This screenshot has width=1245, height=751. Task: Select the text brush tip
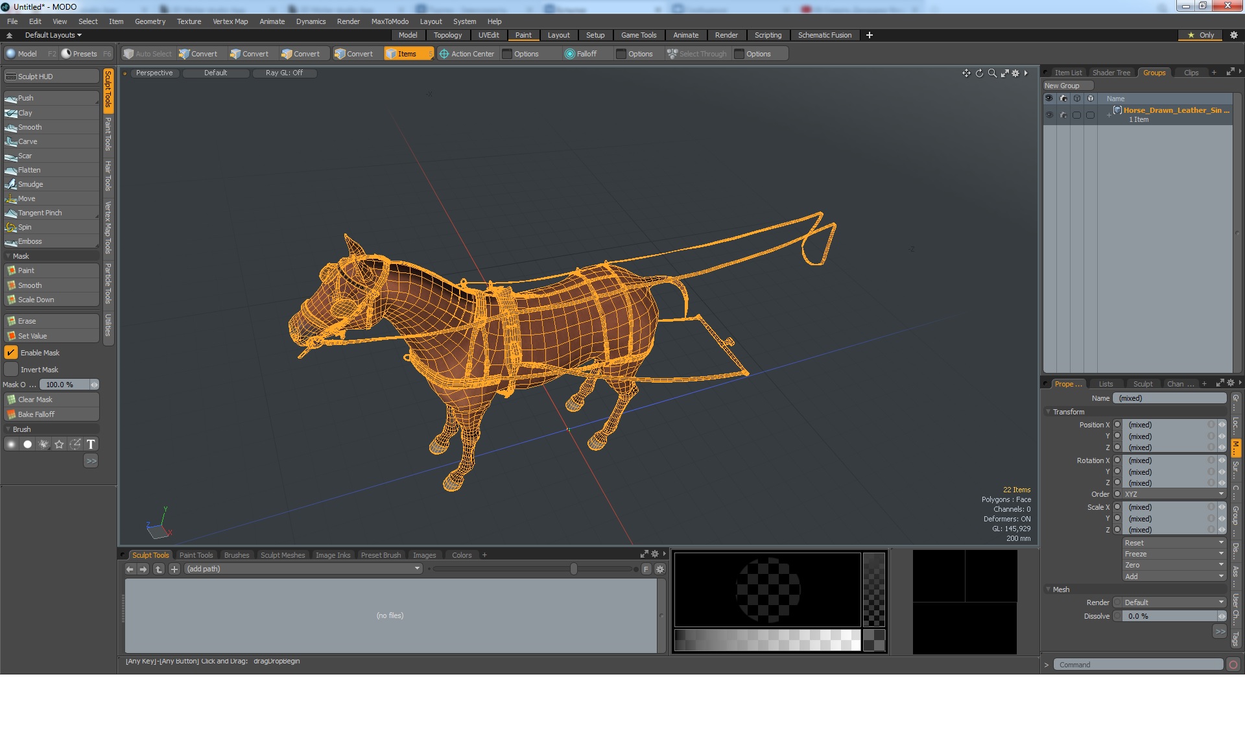91,444
